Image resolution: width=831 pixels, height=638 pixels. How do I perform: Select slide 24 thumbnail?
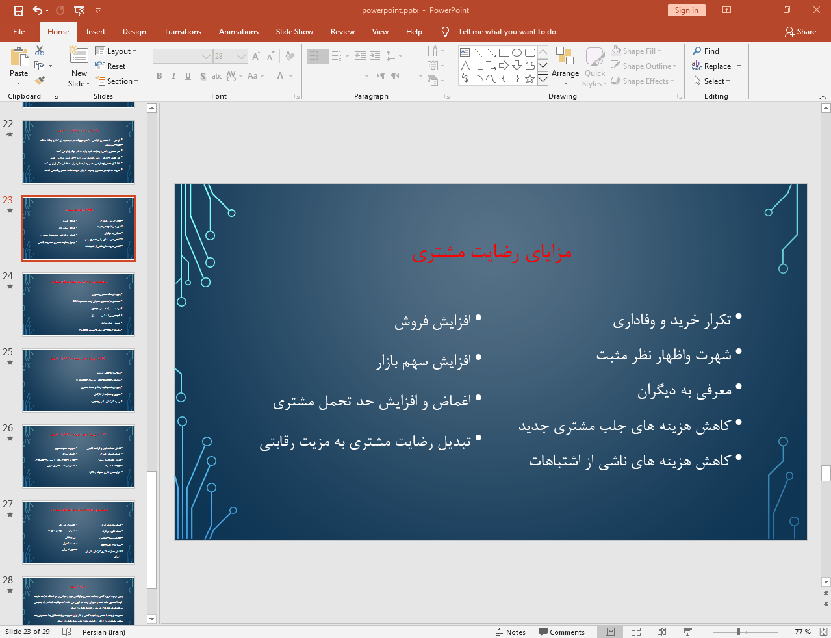click(x=79, y=304)
